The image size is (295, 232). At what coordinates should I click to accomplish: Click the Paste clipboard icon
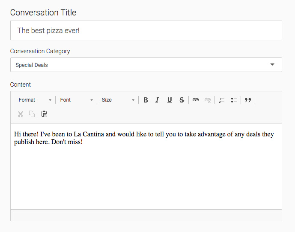(44, 114)
